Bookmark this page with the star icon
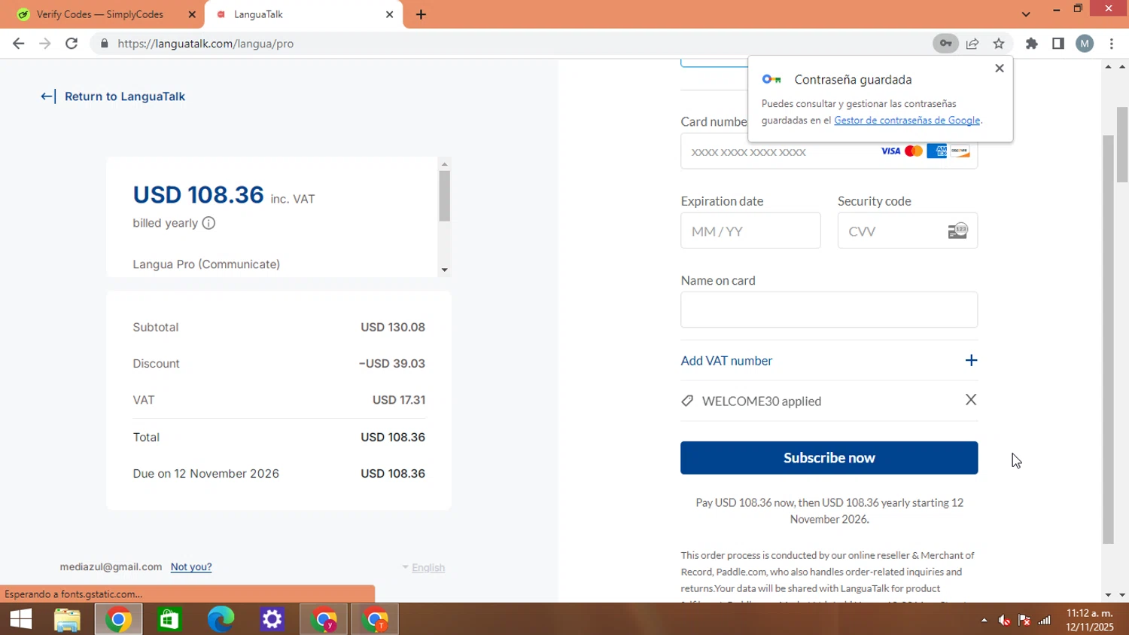The image size is (1129, 635). point(999,44)
